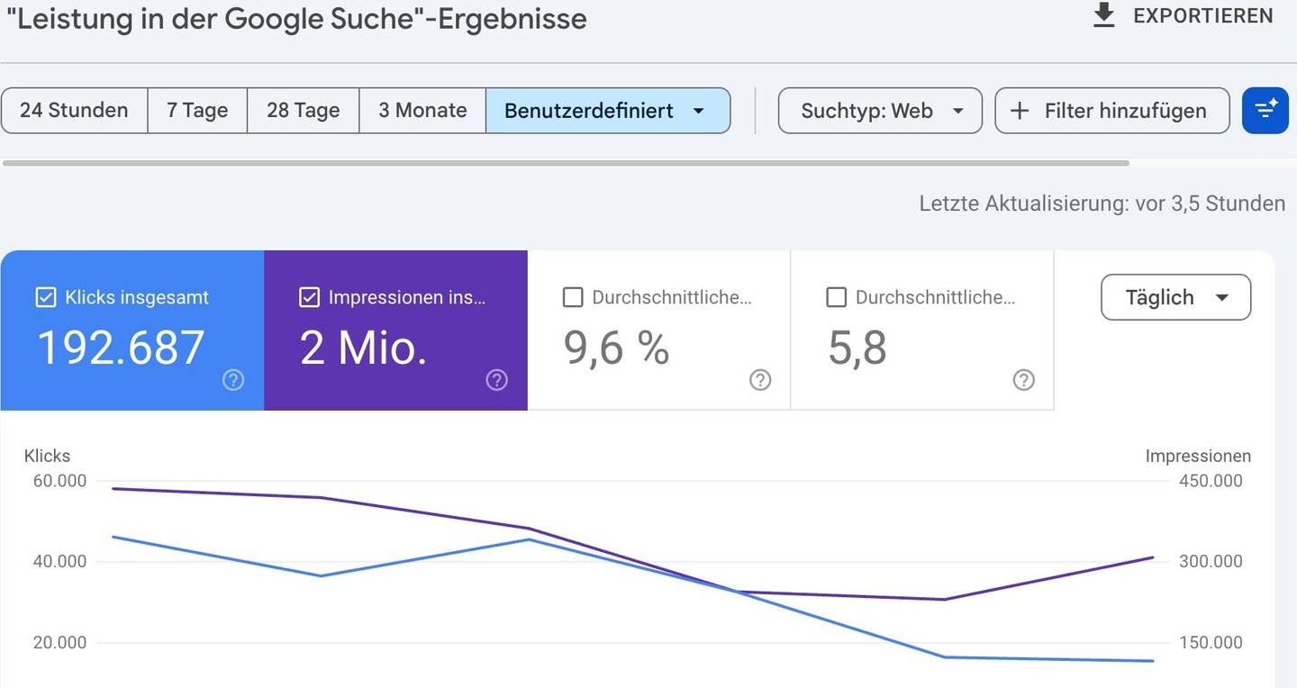1297x688 pixels.
Task: Check the 5,8 Durchschnittliche position checkbox
Action: pyautogui.click(x=836, y=297)
